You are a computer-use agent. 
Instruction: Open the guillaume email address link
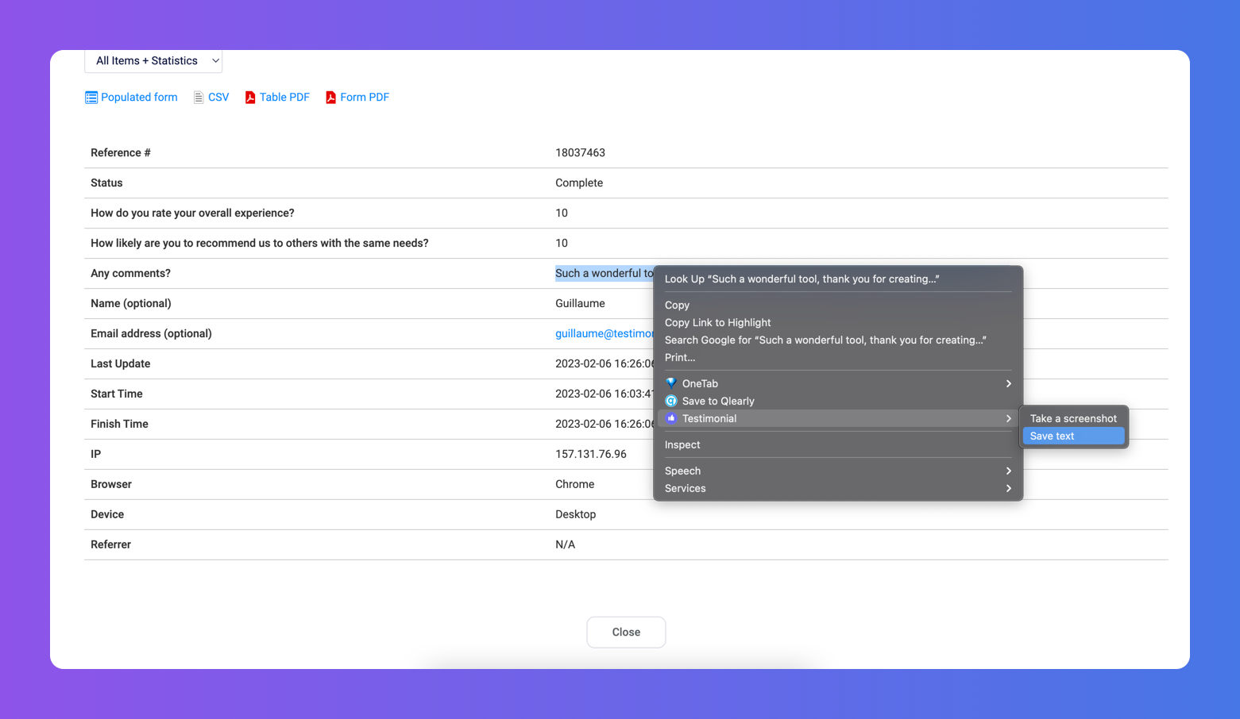coord(604,333)
